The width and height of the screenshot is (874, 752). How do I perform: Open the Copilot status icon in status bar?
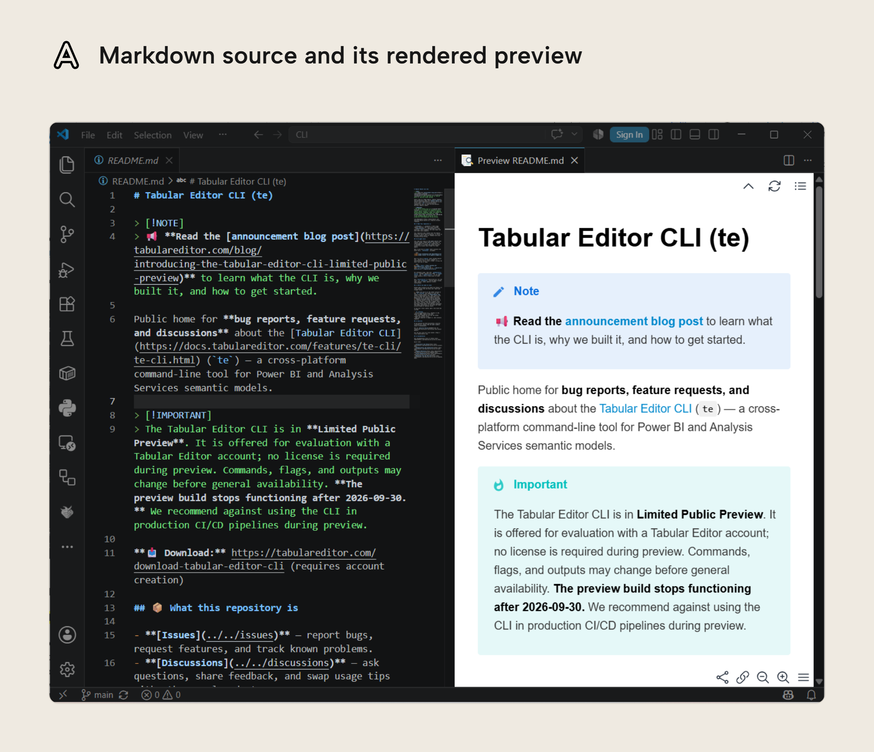[x=788, y=695]
